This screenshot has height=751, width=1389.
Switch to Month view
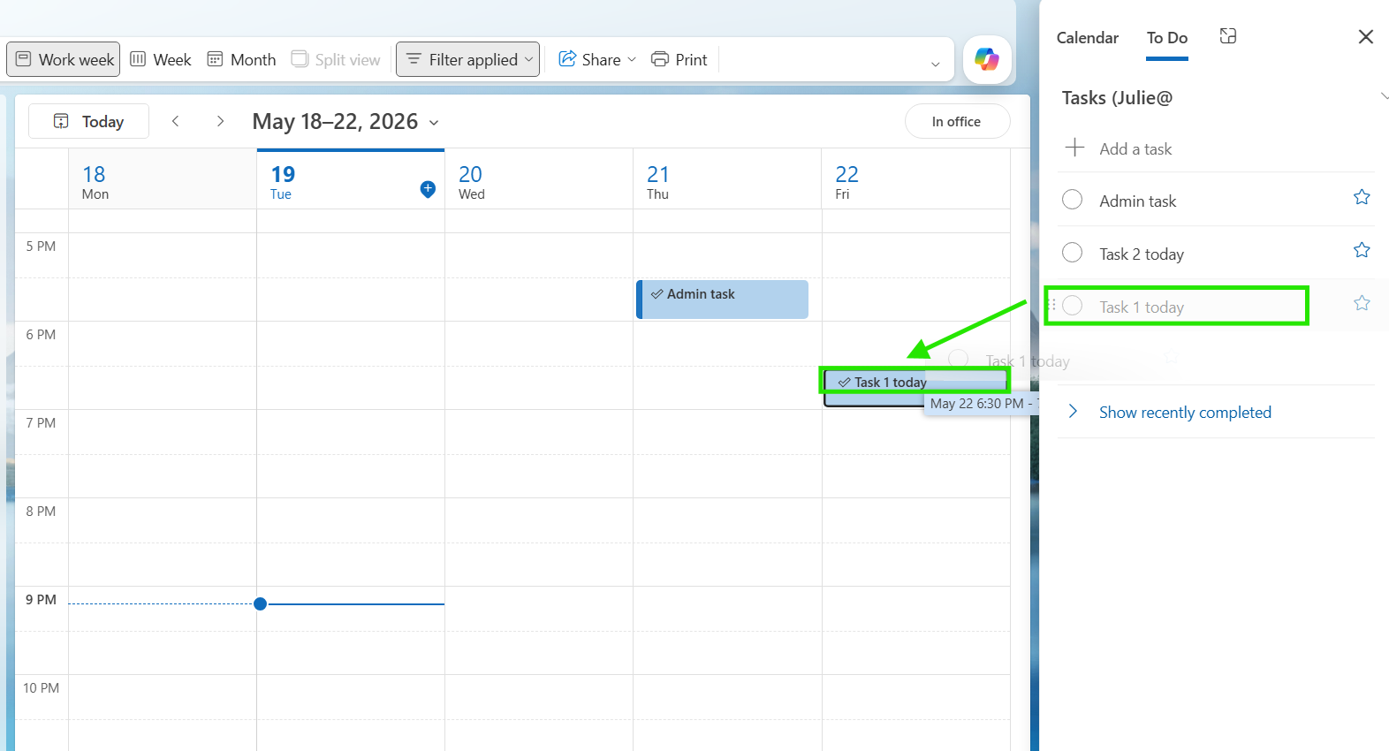(x=241, y=59)
